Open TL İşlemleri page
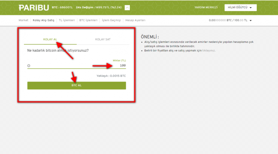 click(67, 20)
